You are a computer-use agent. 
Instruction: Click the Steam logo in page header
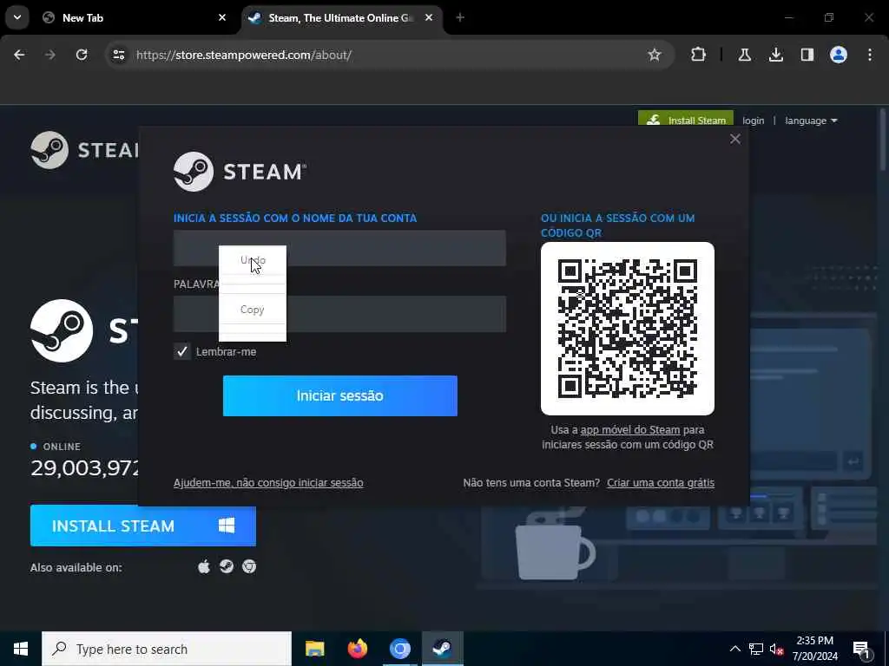point(85,150)
